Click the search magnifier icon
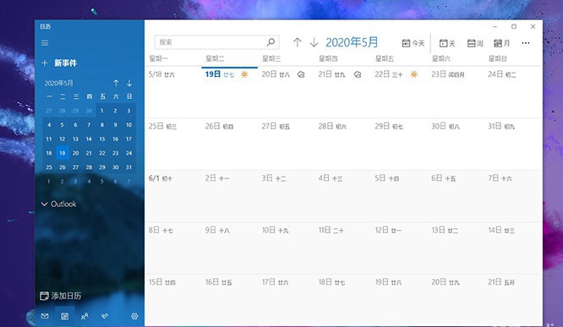This screenshot has height=327, width=563. [x=271, y=42]
